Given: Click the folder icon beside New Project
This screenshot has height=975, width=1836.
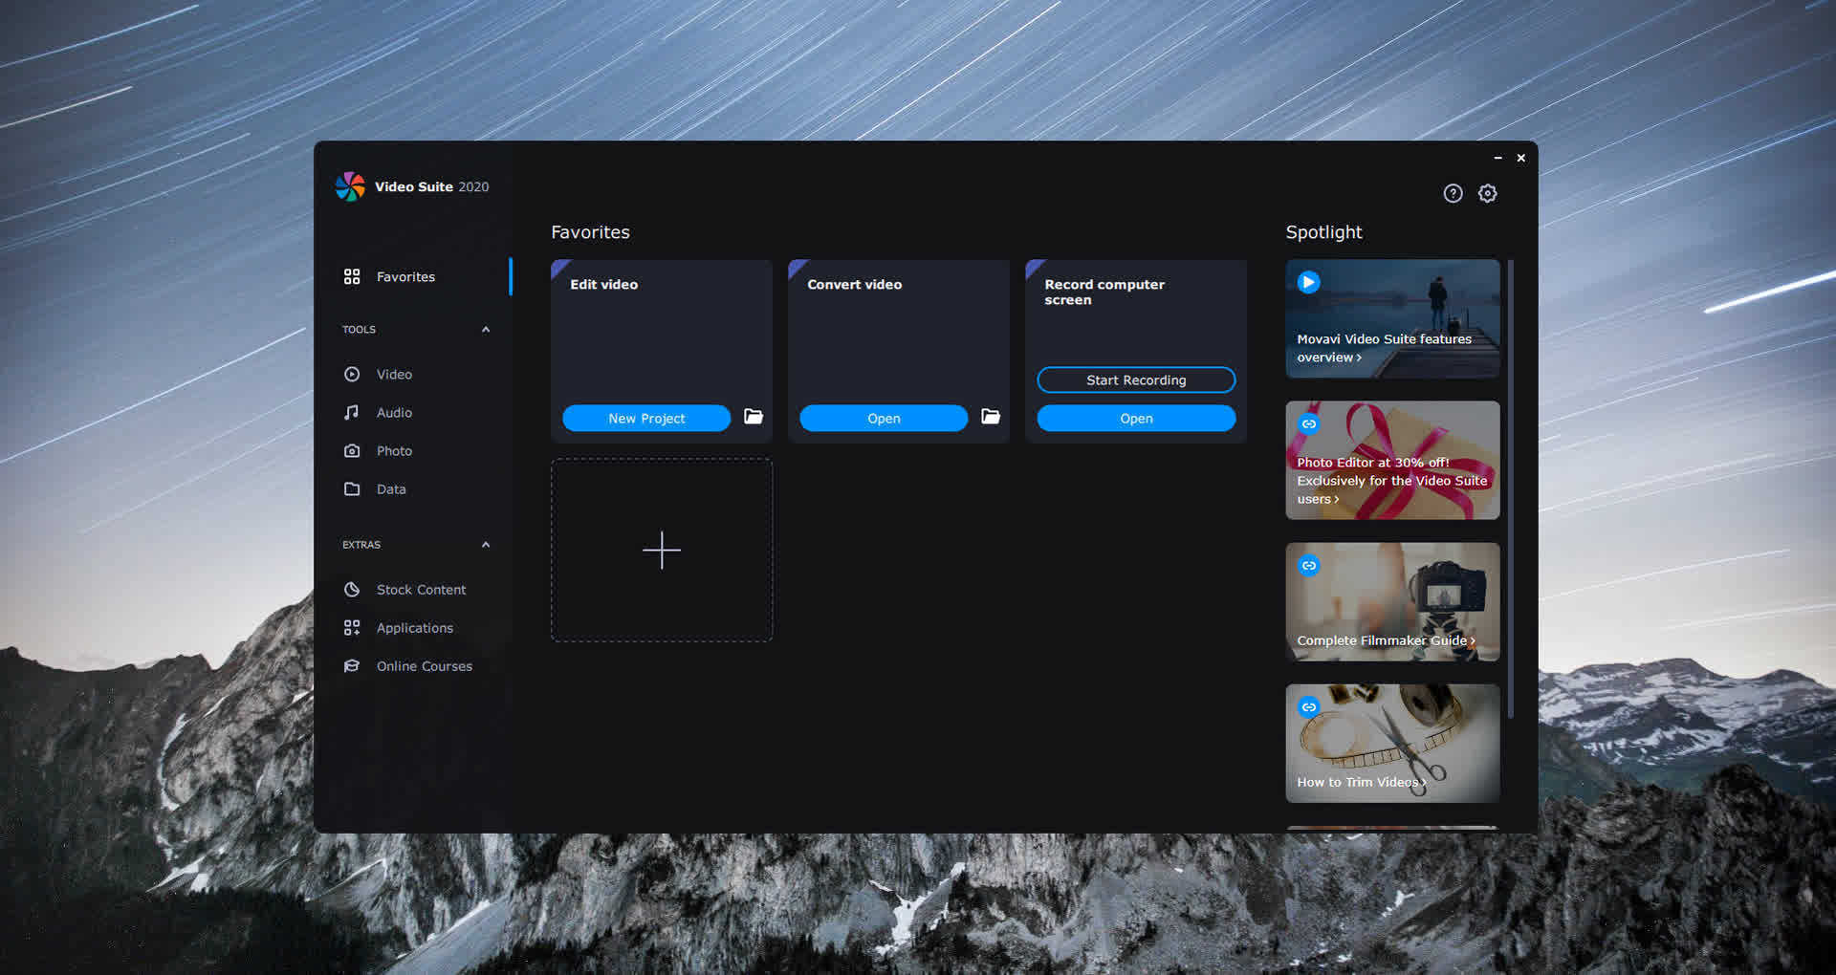Looking at the screenshot, I should [x=754, y=418].
